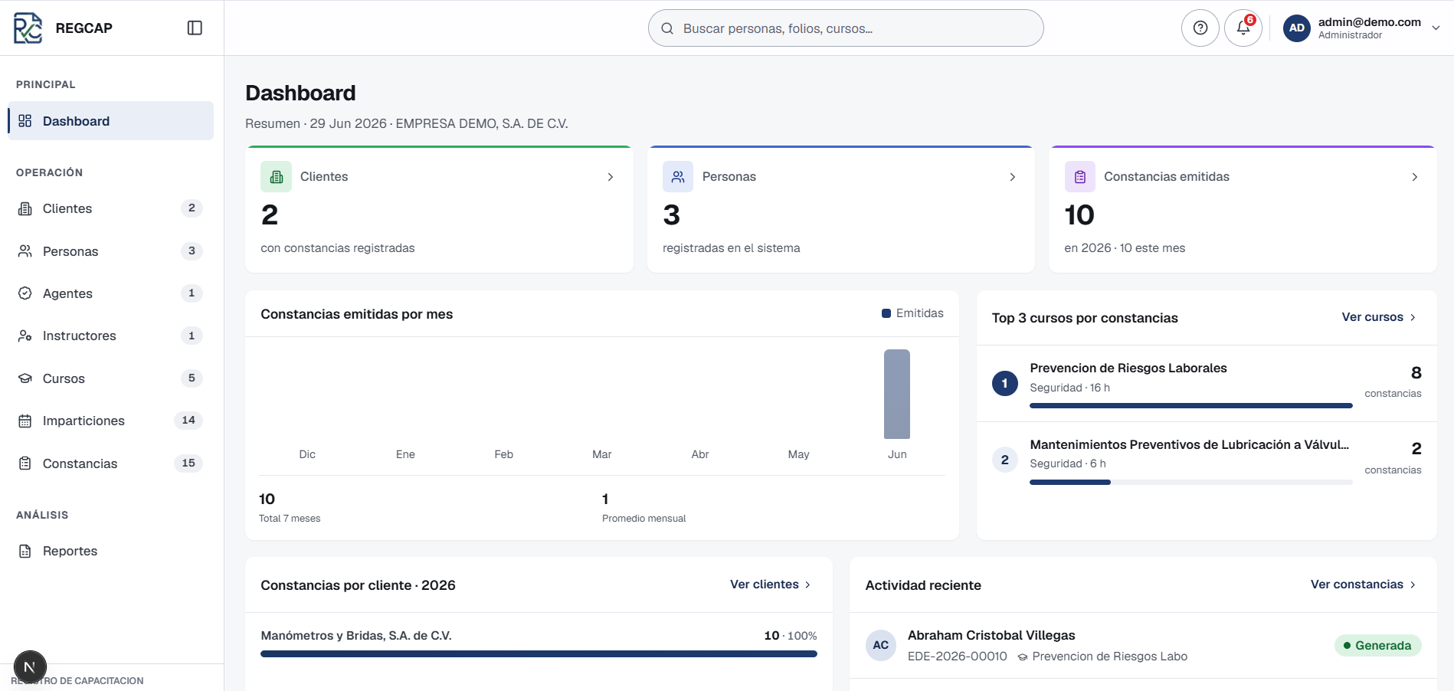Click Prevencion de Riesgos Laborales course title
Viewport: 1454px width, 691px height.
click(x=1128, y=368)
